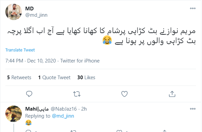Click Mahi's display name
The image size is (202, 132).
37,109
